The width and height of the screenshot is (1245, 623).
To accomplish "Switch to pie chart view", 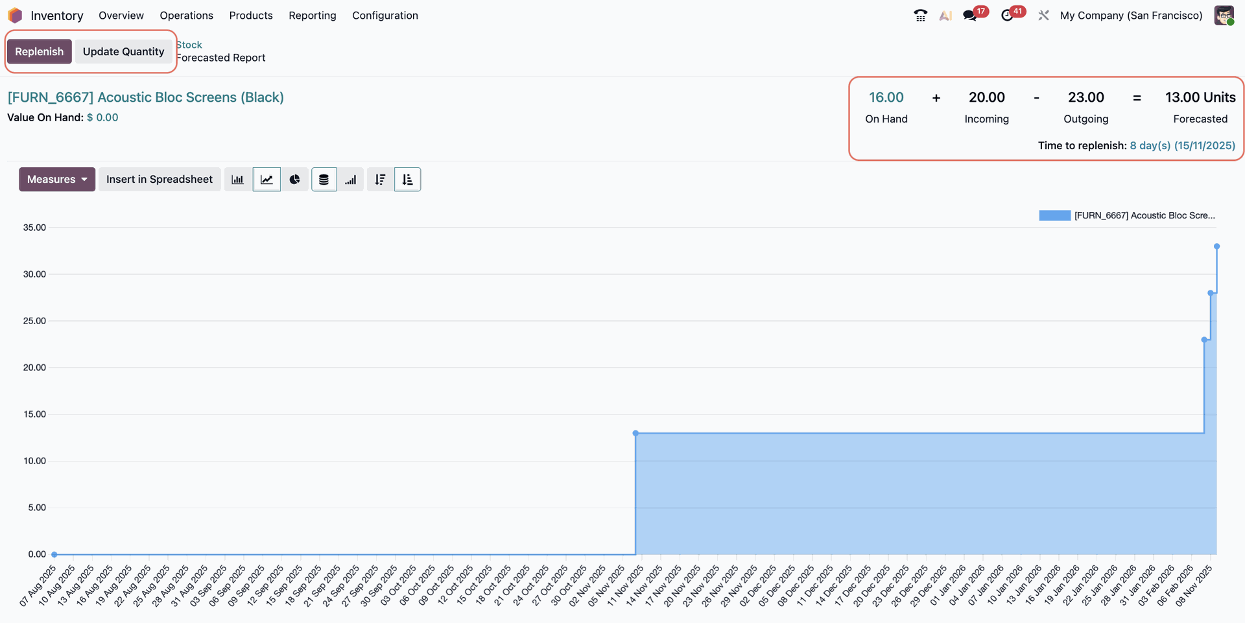I will [x=295, y=180].
